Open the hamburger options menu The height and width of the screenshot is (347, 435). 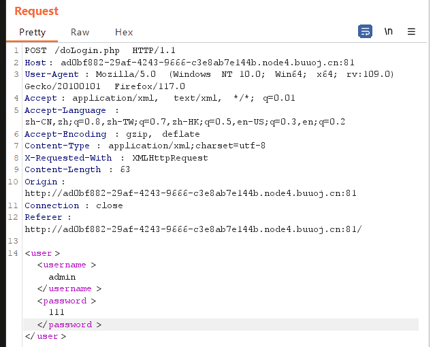(x=411, y=31)
